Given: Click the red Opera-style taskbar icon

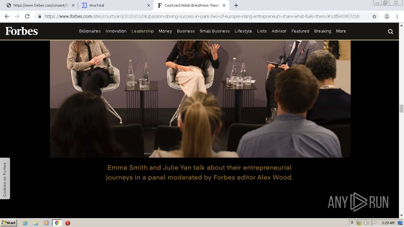Looking at the screenshot, I should click(x=68, y=223).
